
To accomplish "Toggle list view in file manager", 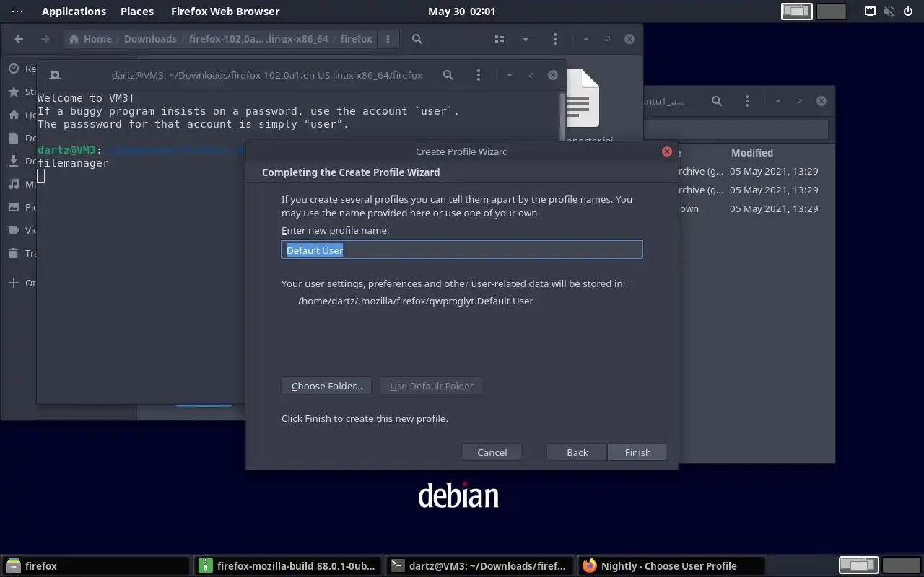I will [x=500, y=39].
